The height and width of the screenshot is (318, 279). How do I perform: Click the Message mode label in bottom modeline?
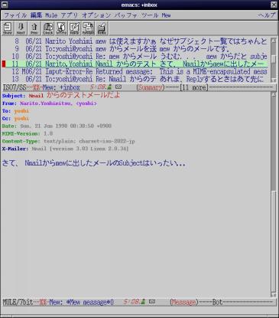click(183, 302)
